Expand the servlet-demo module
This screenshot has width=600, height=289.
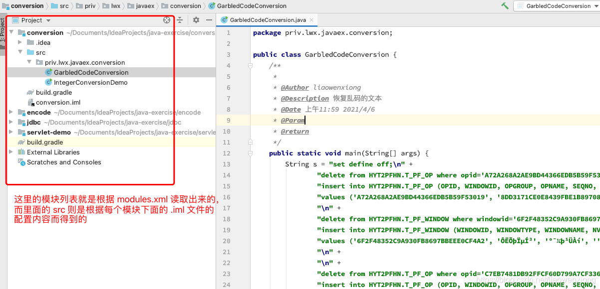(x=11, y=132)
